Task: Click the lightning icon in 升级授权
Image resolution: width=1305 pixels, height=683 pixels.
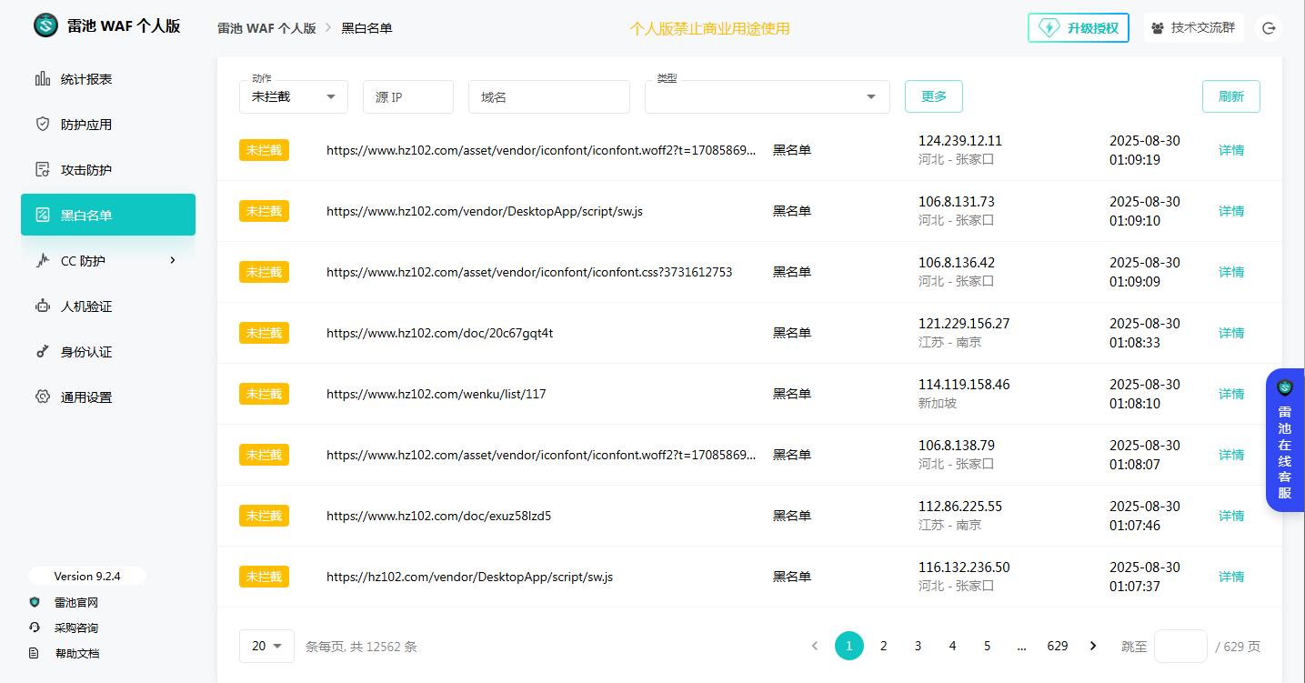Action: (x=1049, y=28)
